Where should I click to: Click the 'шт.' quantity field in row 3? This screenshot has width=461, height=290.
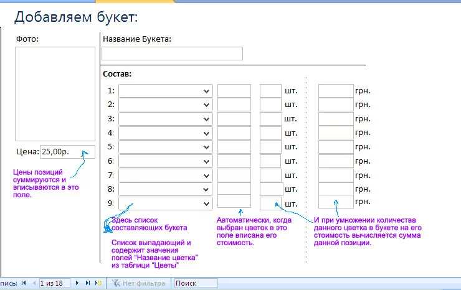271,119
